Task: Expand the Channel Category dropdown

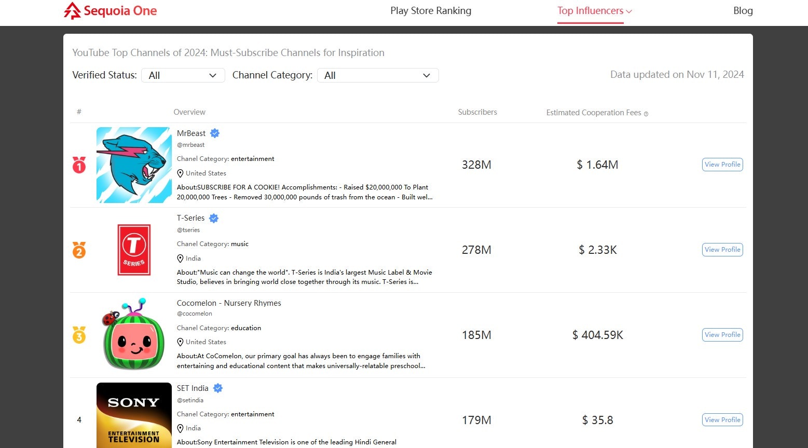Action: [x=378, y=75]
